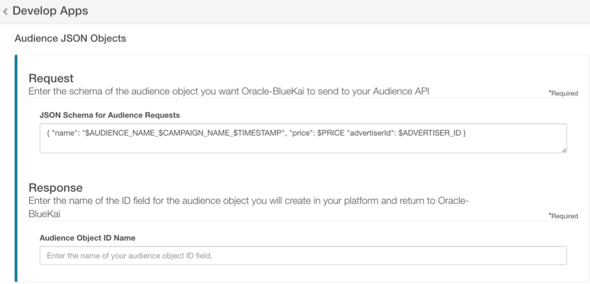Image resolution: width=590 pixels, height=284 pixels.
Task: Click the Audience Object ID Name label
Action: coord(87,237)
